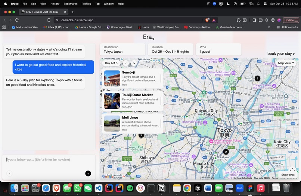Open Control Center in menu bar
Screen dimensions: 301x196
click(x=265, y=4)
